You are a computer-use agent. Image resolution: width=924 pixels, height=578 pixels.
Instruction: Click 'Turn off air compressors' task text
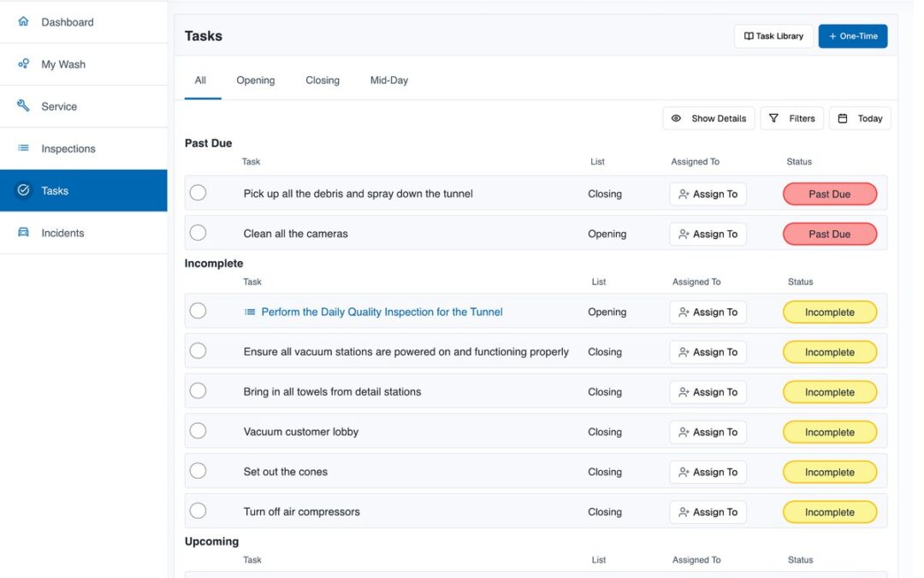pos(302,512)
